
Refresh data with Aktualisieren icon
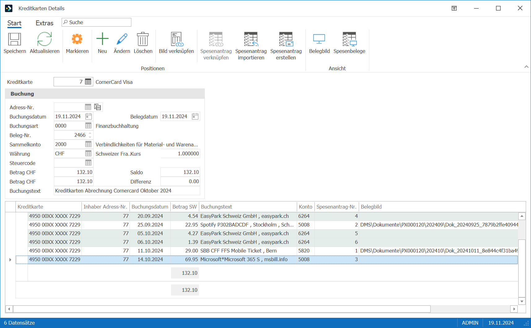point(44,39)
